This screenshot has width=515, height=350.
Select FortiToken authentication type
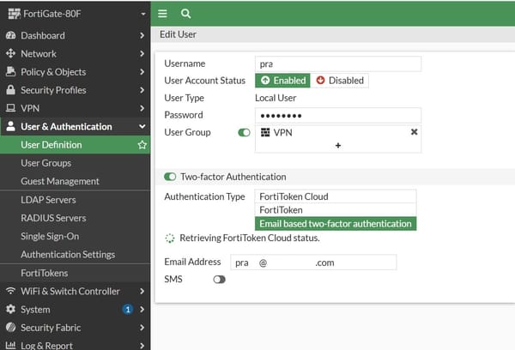[x=336, y=210]
